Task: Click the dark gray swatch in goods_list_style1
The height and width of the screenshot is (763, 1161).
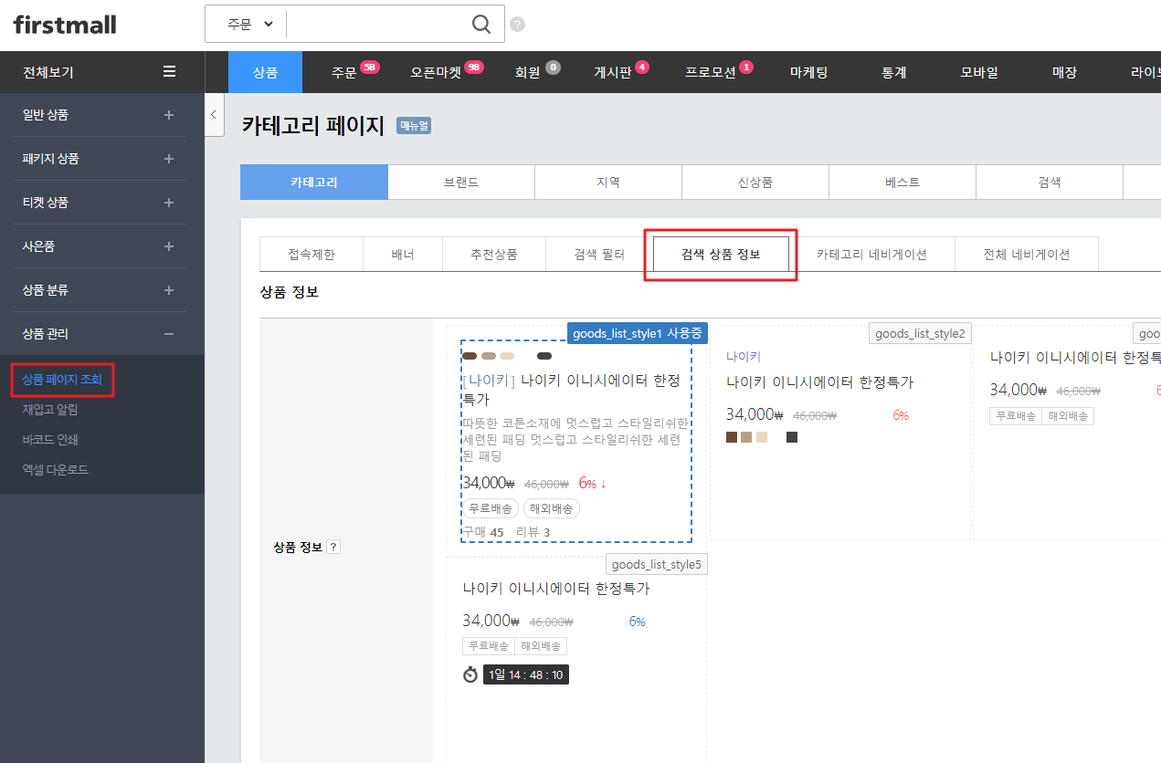Action: point(544,356)
